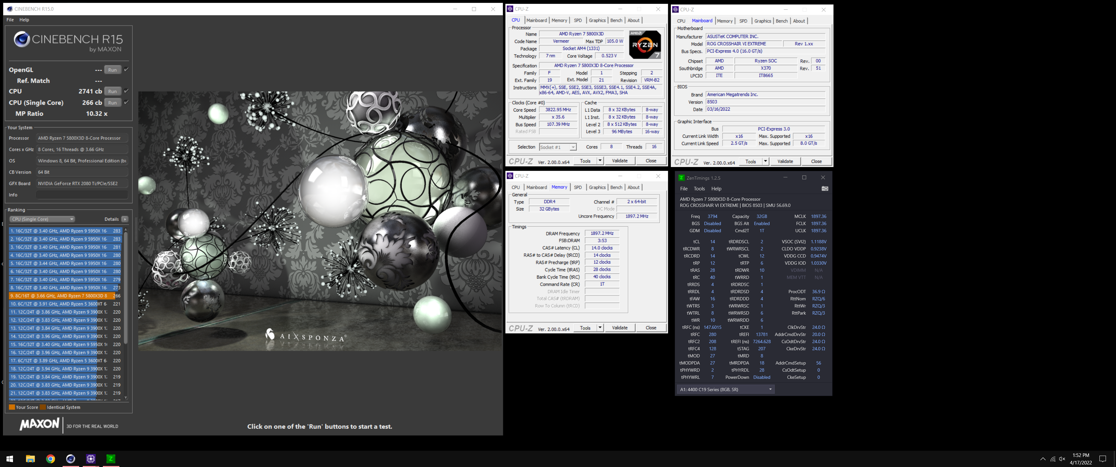
Task: Open Bench tab in Mainboard window
Action: 782,21
